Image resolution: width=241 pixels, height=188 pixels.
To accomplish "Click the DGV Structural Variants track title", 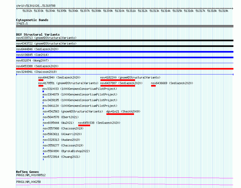I will point(38,35).
